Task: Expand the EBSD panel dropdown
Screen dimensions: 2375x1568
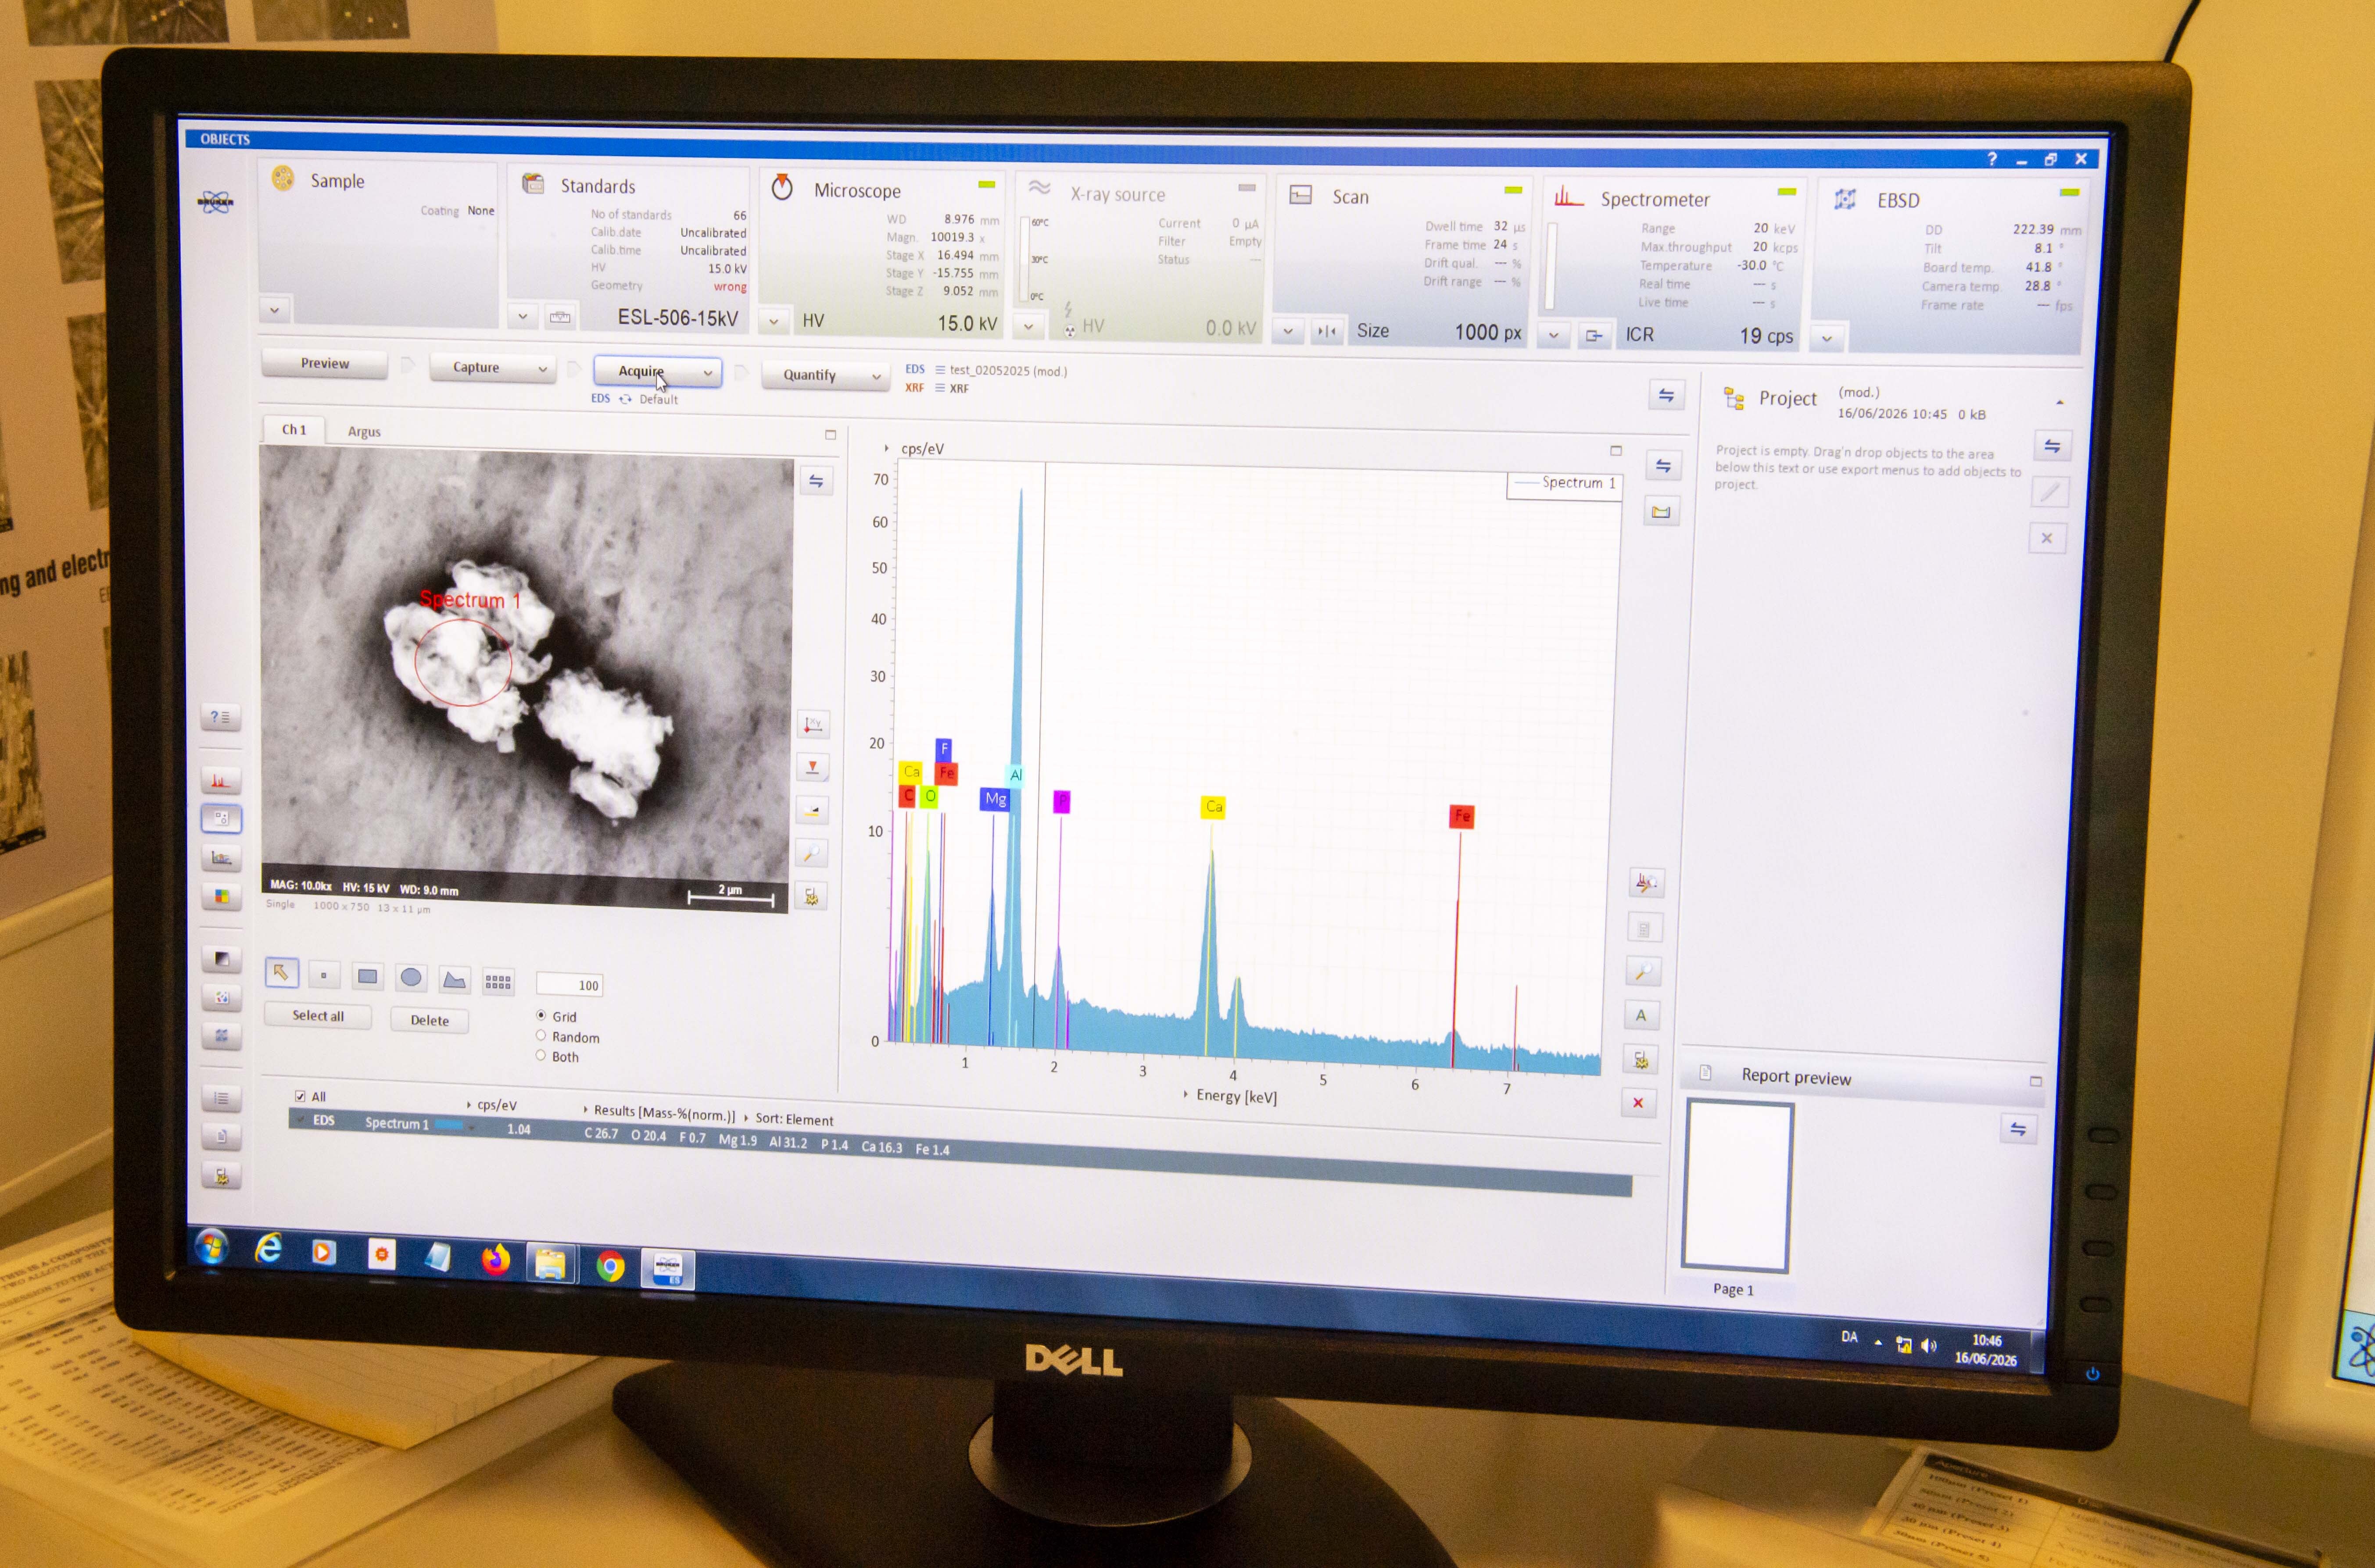Action: 1827,338
